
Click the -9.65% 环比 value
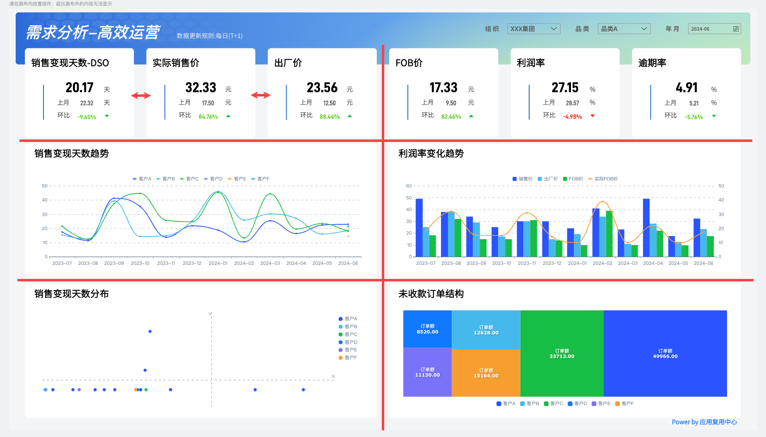click(87, 117)
